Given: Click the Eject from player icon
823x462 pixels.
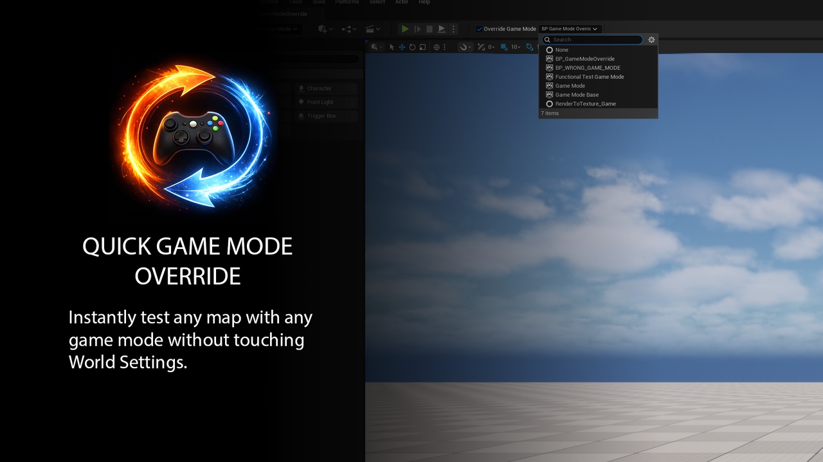Looking at the screenshot, I should coord(441,29).
